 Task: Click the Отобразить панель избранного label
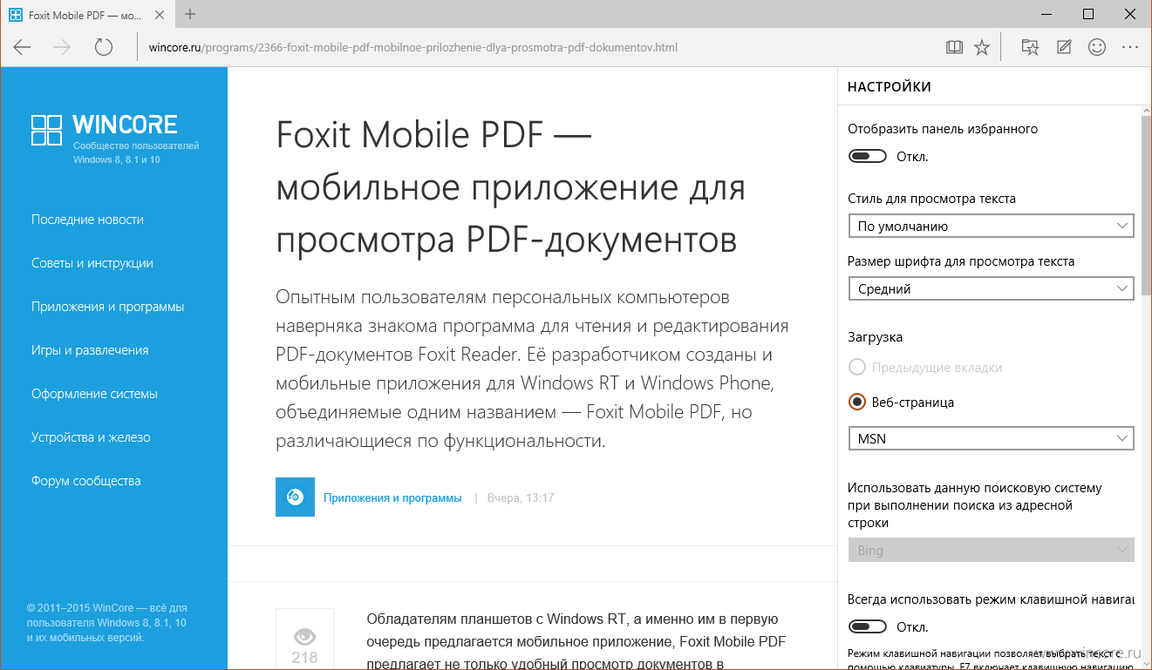tap(943, 129)
